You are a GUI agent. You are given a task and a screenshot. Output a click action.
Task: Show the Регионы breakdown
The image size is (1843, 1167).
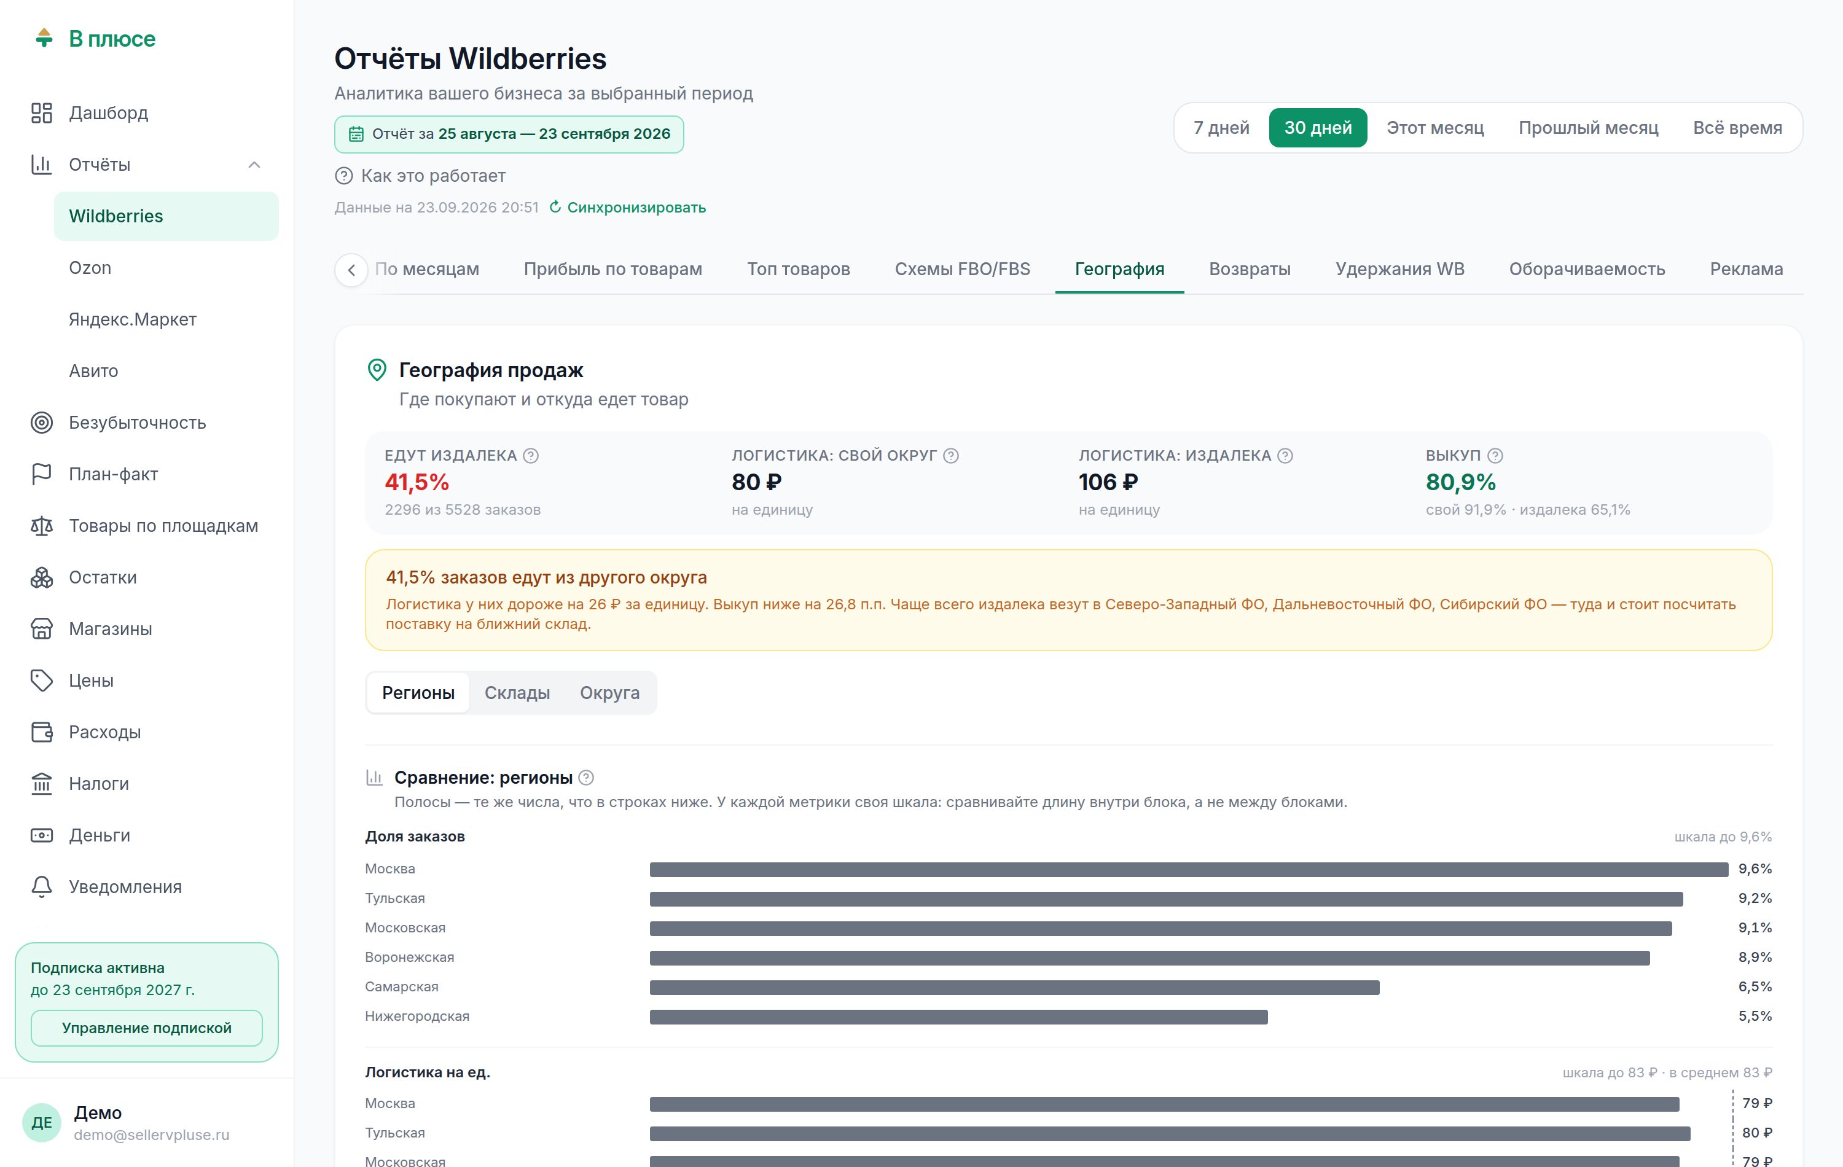[x=418, y=693]
